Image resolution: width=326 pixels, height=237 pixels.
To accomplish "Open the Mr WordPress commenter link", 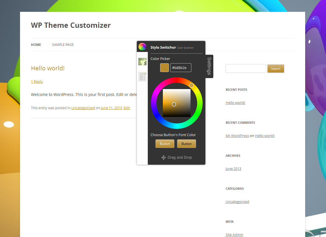I will [237, 136].
